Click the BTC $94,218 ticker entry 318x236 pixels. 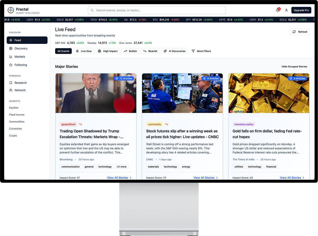tap(166, 20)
